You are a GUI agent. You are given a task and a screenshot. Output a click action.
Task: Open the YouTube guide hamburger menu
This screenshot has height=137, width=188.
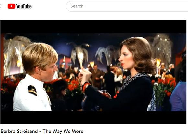pyautogui.click(x=0, y=6)
